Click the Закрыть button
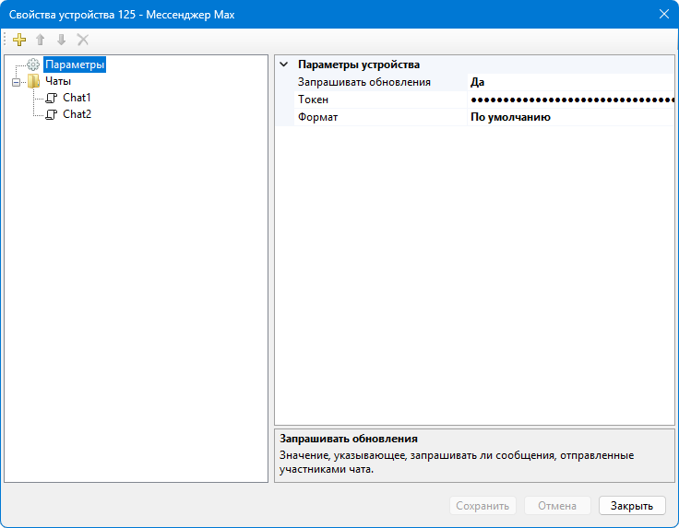The image size is (679, 528). click(x=631, y=505)
